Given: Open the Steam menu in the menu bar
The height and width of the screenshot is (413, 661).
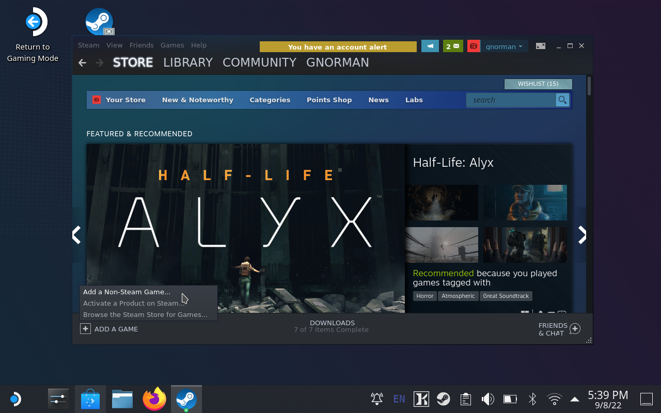Looking at the screenshot, I should (88, 45).
